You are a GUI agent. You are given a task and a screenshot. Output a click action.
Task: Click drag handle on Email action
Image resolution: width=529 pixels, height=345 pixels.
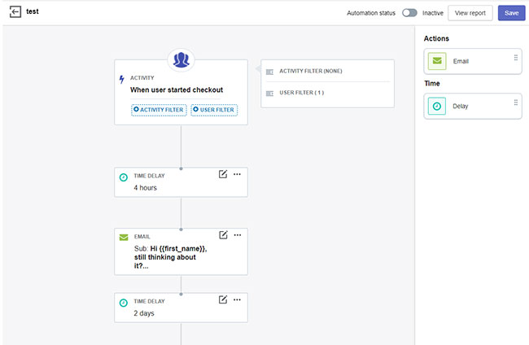pos(515,58)
